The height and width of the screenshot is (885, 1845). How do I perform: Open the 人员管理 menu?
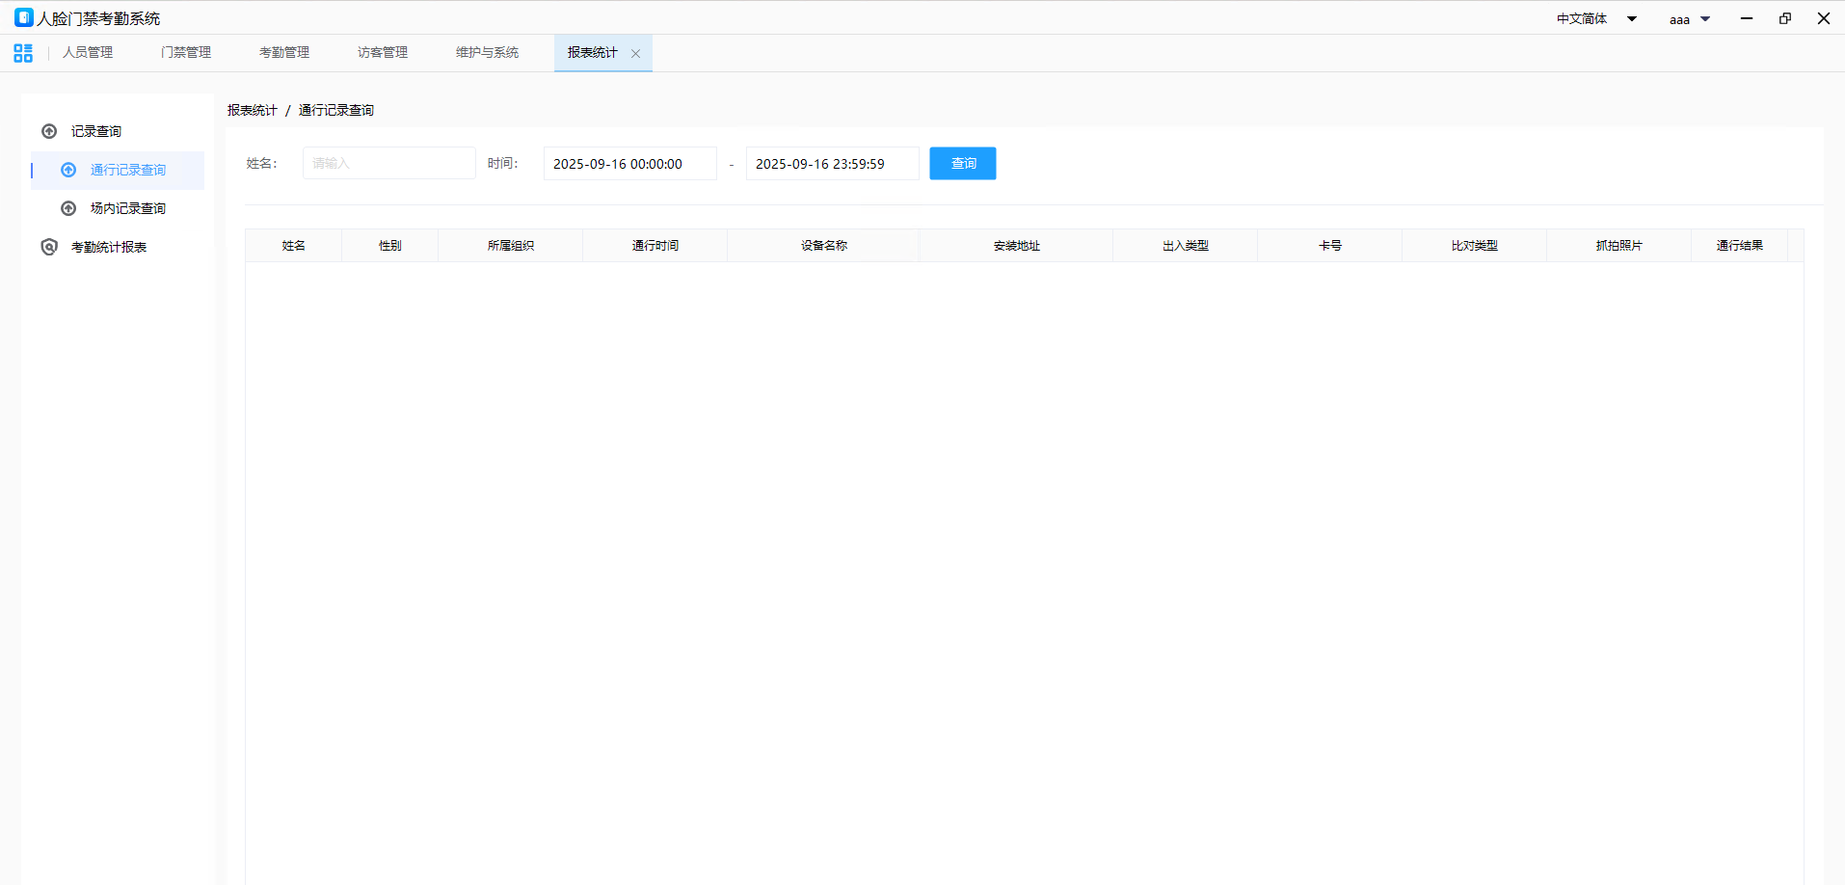[x=88, y=53]
